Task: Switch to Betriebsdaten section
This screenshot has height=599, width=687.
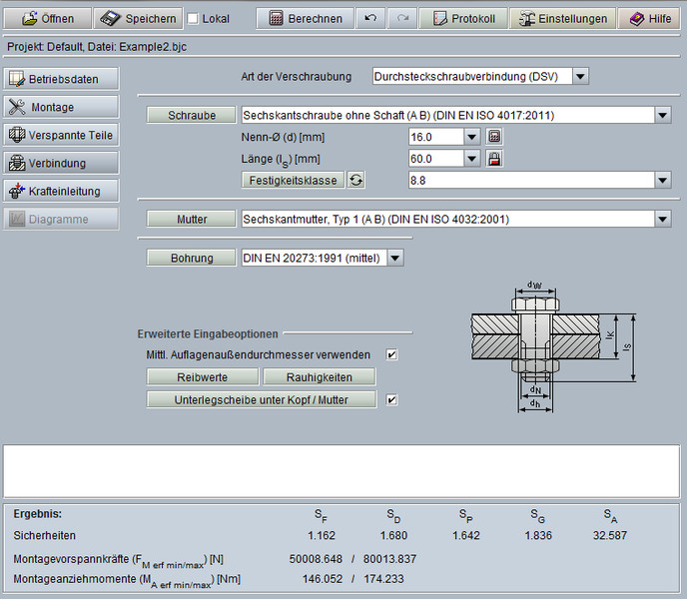Action: pyautogui.click(x=62, y=79)
